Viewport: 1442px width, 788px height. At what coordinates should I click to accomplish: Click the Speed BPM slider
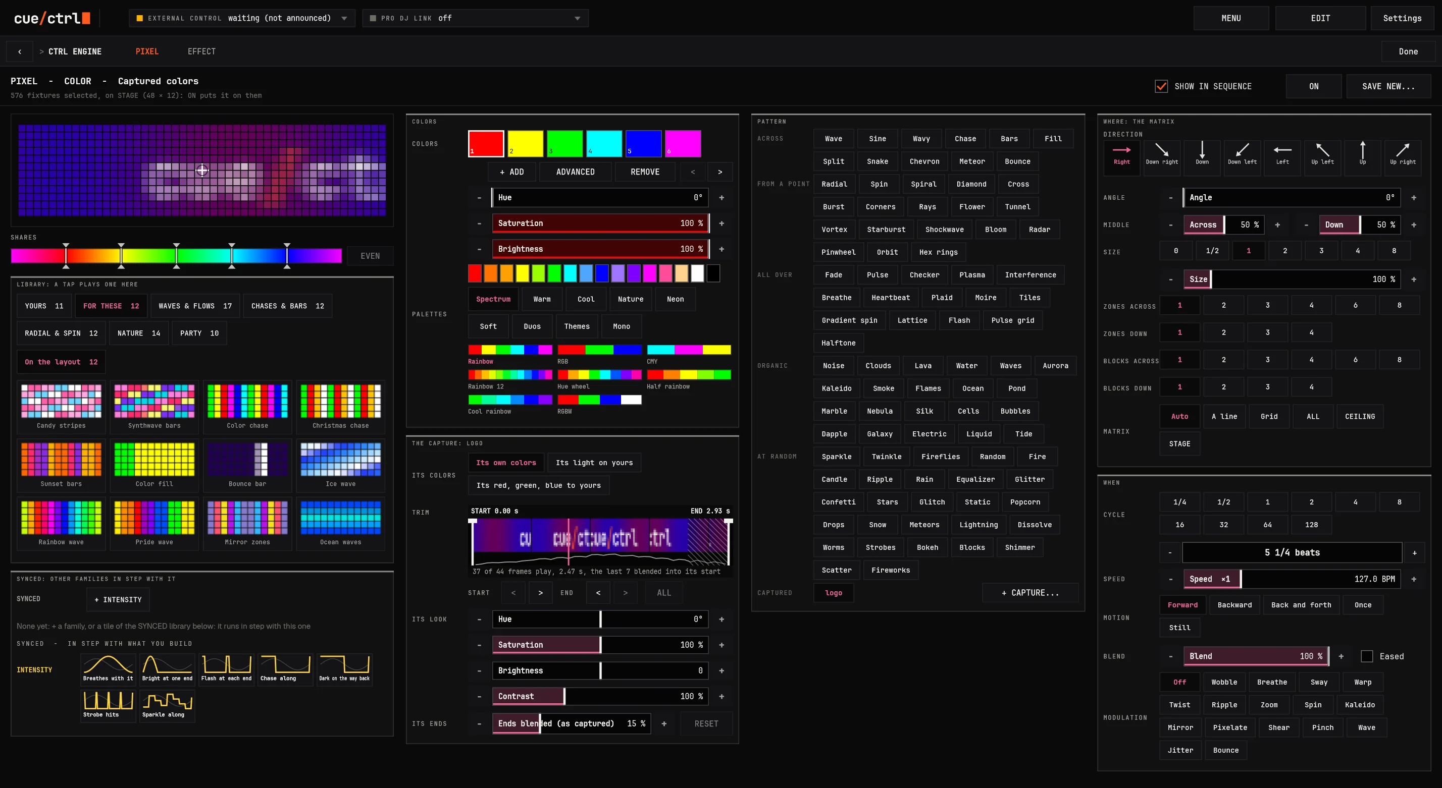tap(1292, 579)
